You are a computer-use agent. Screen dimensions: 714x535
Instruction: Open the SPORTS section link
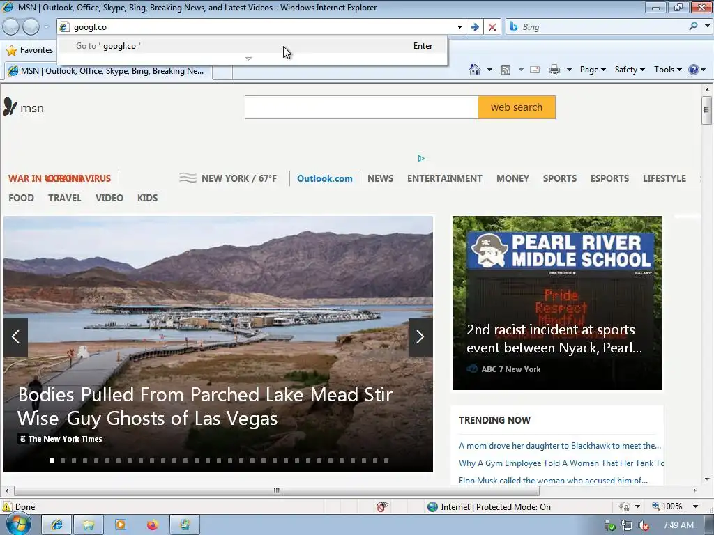pos(560,178)
